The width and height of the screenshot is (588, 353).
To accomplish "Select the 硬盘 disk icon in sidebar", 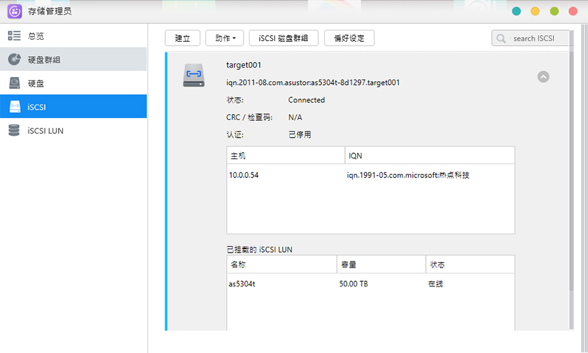I will tap(14, 83).
